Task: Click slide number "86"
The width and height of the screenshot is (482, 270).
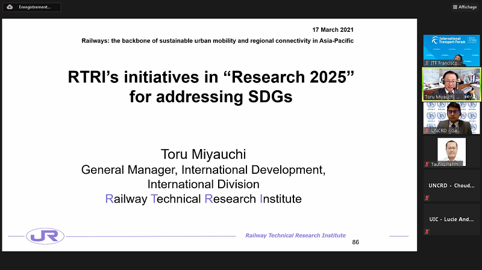Action: [x=355, y=242]
